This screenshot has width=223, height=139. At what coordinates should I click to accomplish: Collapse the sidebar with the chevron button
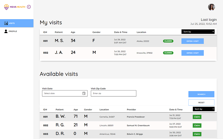pos(29,7)
